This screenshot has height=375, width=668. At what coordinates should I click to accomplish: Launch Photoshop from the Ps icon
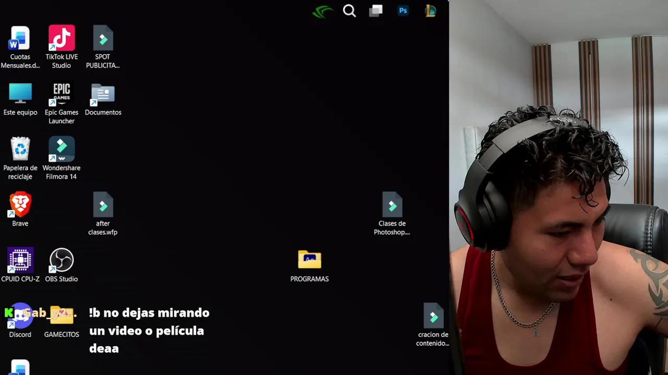[x=403, y=10]
